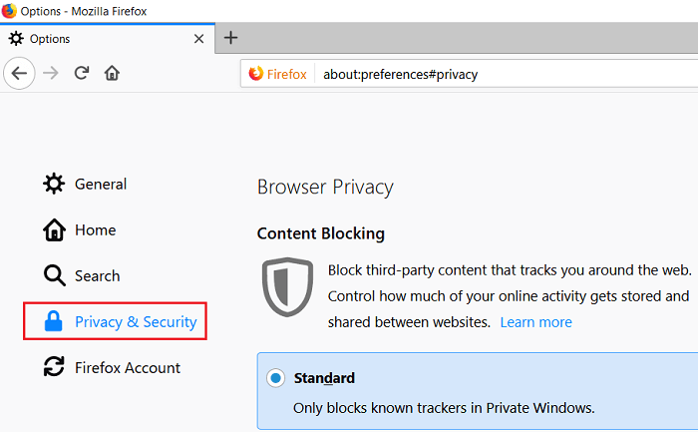Click the content blocking shield icon
The width and height of the screenshot is (698, 432).
pos(287,286)
